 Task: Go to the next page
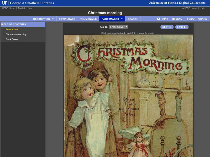pyautogui.click(x=167, y=27)
